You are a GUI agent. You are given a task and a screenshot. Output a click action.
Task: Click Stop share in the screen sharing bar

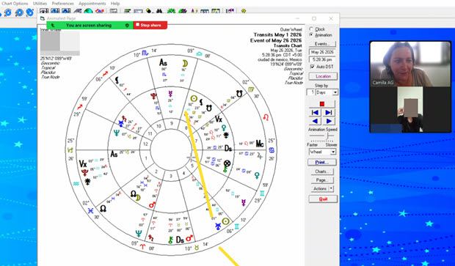(x=150, y=25)
